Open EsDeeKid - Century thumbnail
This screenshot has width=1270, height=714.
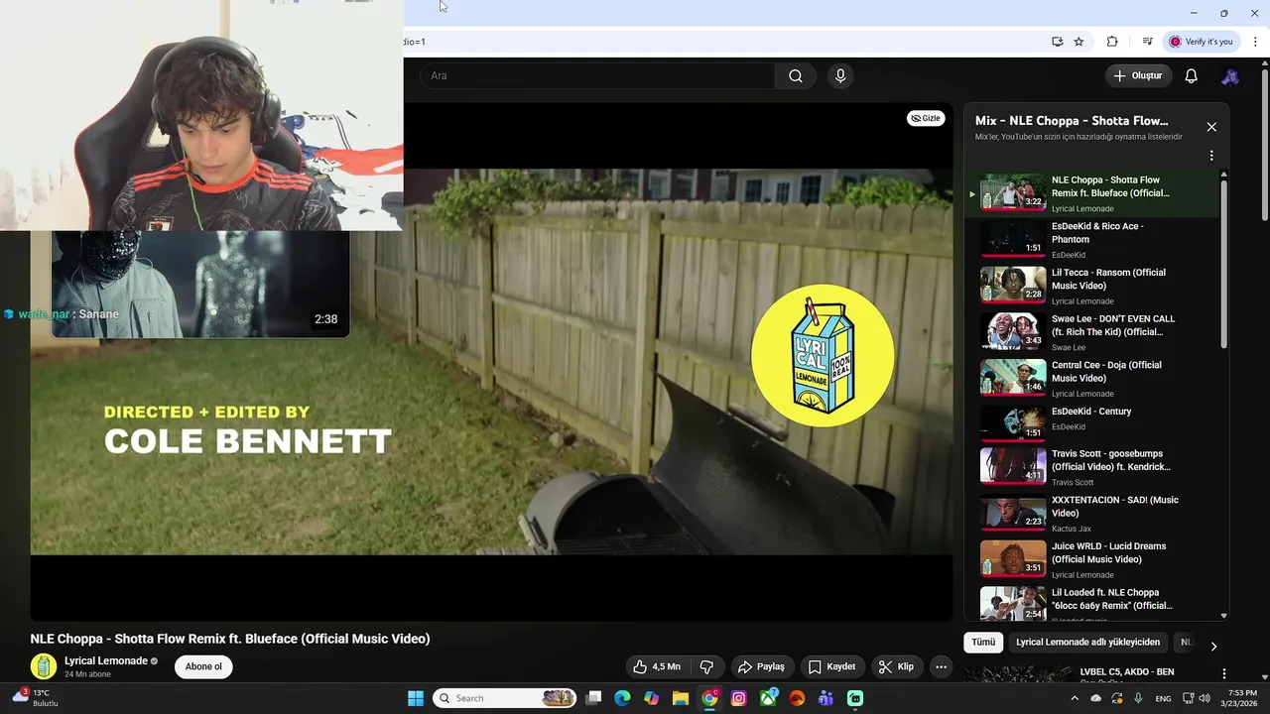click(x=1013, y=424)
